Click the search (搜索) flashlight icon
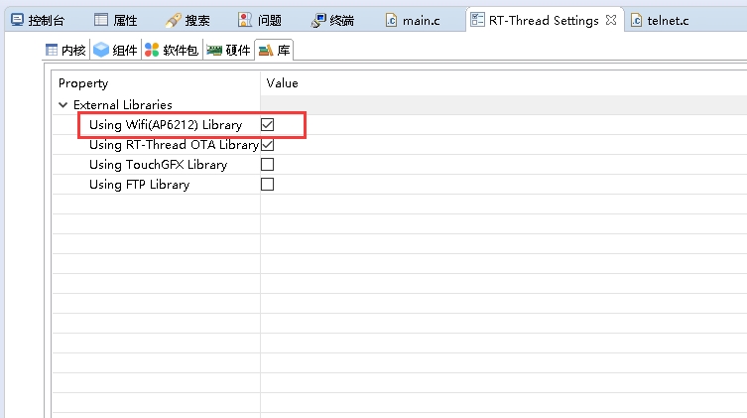Image resolution: width=747 pixels, height=418 pixels. (174, 19)
